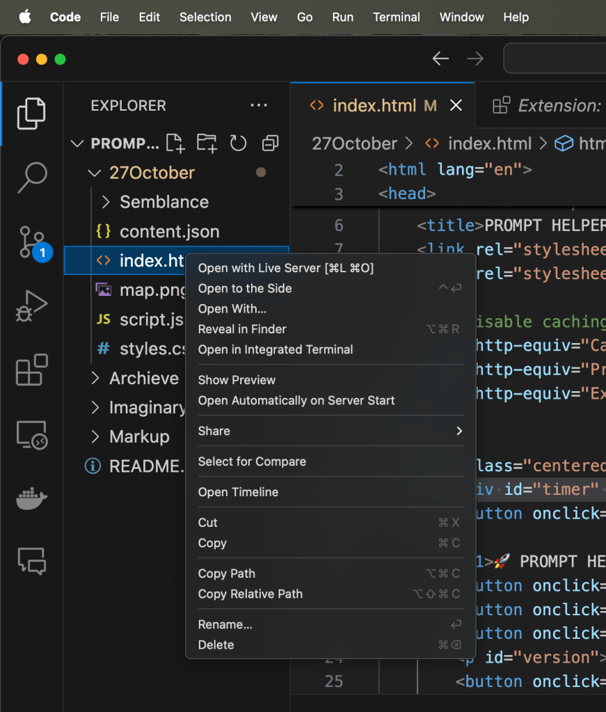The image size is (606, 712).
Task: Go back with the left arrow
Action: 440,58
